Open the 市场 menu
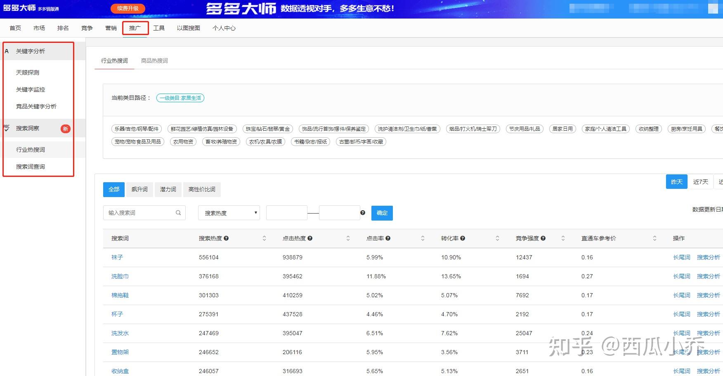The width and height of the screenshot is (723, 376). 39,28
